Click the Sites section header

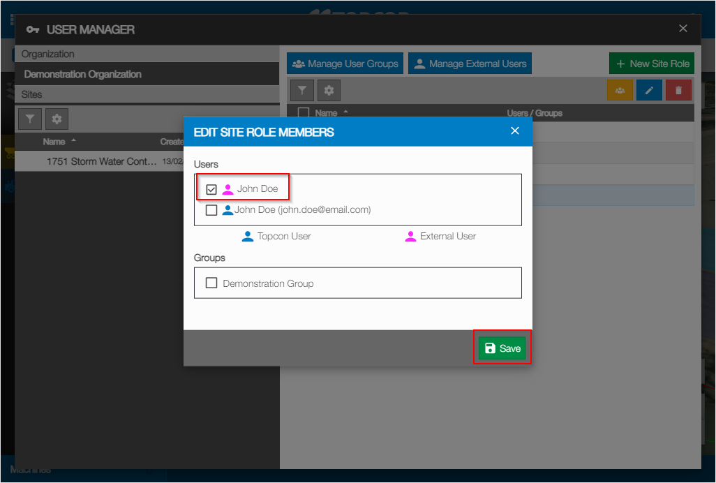tap(147, 94)
